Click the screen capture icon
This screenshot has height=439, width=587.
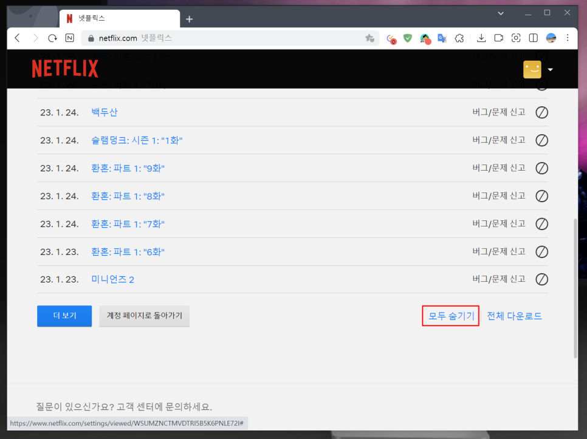tap(516, 38)
